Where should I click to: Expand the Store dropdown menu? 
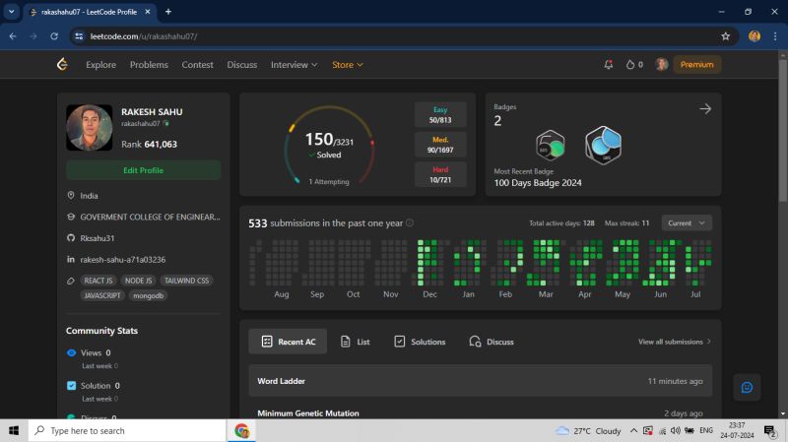[347, 65]
